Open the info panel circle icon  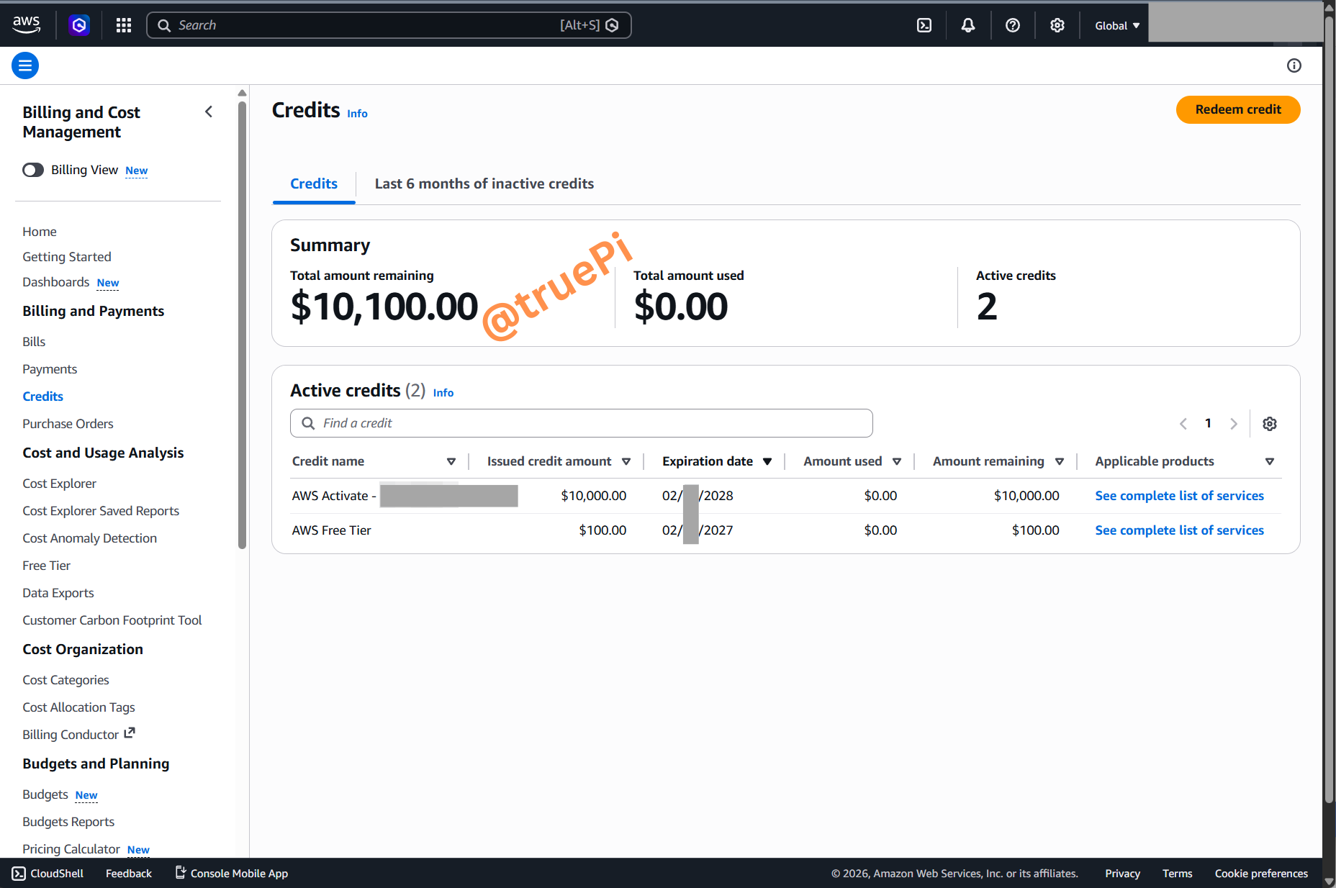(x=1294, y=65)
